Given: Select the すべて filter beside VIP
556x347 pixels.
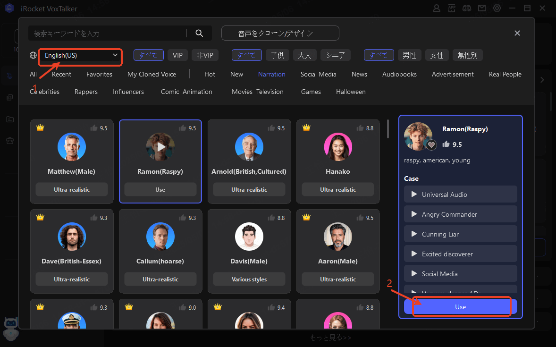Looking at the screenshot, I should (148, 55).
